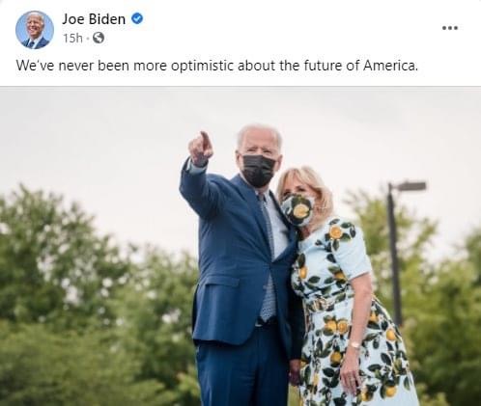Image resolution: width=481 pixels, height=406 pixels.
Task: Click the patterned necktie in the photo
Action: click(x=269, y=257)
